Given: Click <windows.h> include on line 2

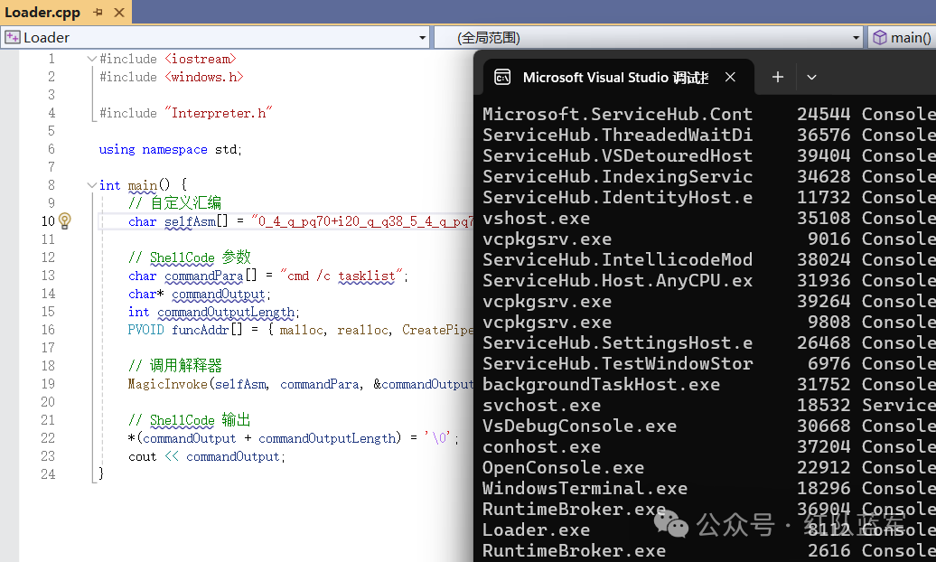Looking at the screenshot, I should pos(203,77).
